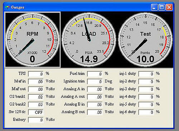The image size is (179, 131).
Task: Click the Analog A out field
Action: click(95, 97)
